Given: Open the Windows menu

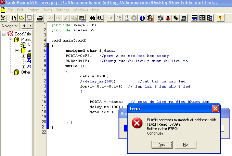Looking at the screenshot, I should point(81,10).
